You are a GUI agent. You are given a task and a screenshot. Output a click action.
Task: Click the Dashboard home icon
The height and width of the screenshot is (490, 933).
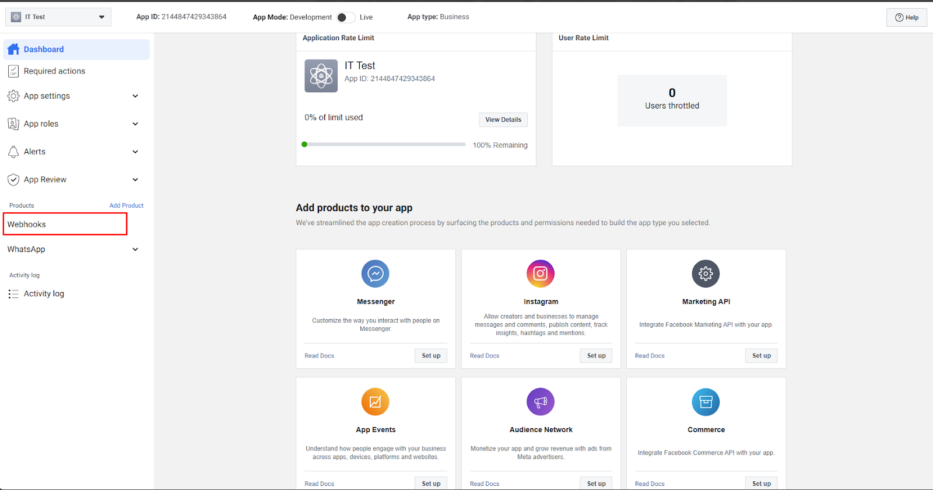(13, 50)
